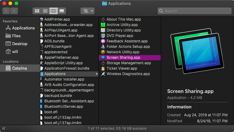Click the Directory Utility app icon
This screenshot has height=132, width=234.
pos(103,30)
